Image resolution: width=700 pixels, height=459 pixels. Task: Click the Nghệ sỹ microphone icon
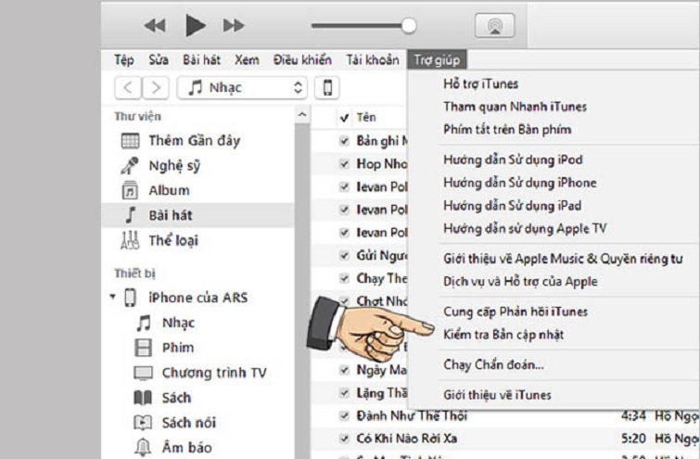point(130,166)
